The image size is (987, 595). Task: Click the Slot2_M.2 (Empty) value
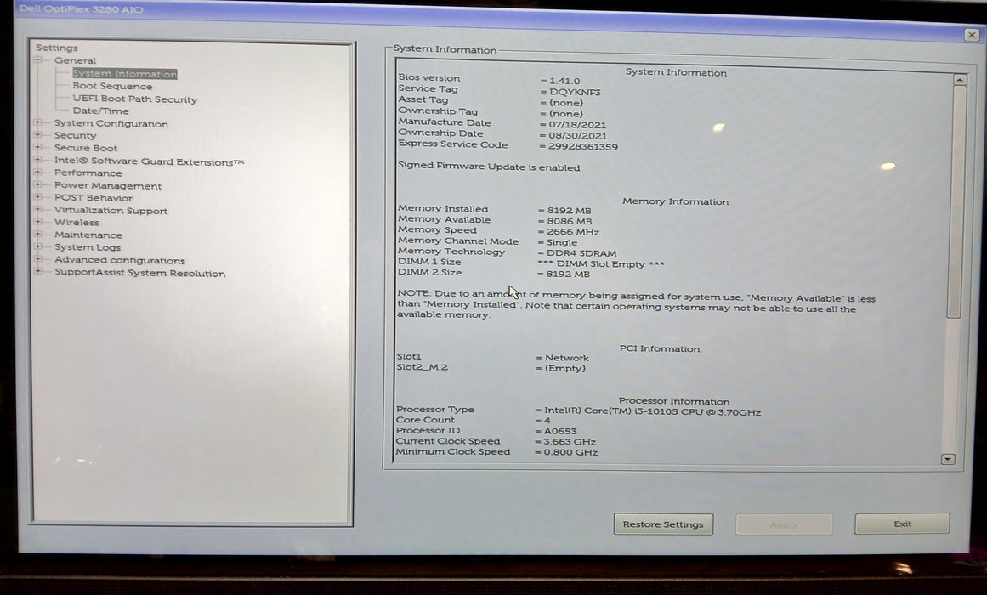[x=564, y=368]
